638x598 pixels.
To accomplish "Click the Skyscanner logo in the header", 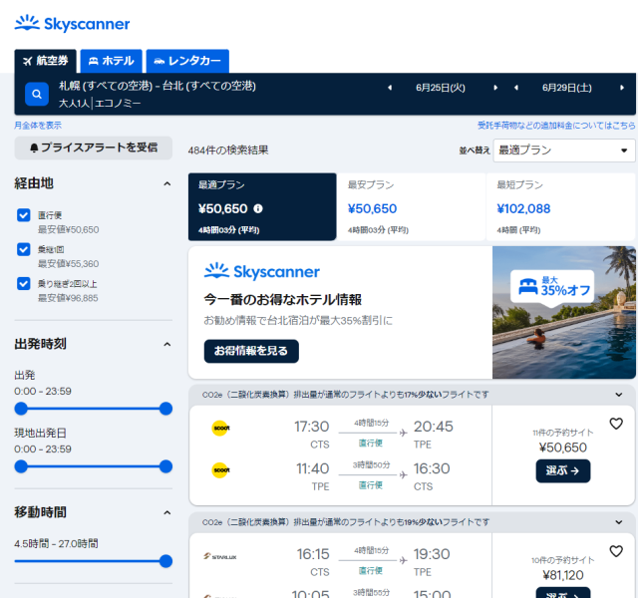I will [73, 23].
